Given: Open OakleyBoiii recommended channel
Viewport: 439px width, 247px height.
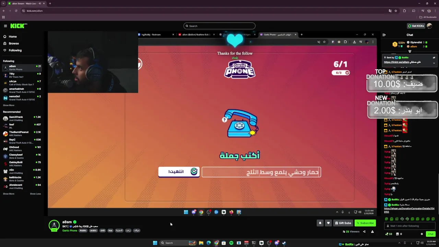Looking at the screenshot, I should point(22,164).
